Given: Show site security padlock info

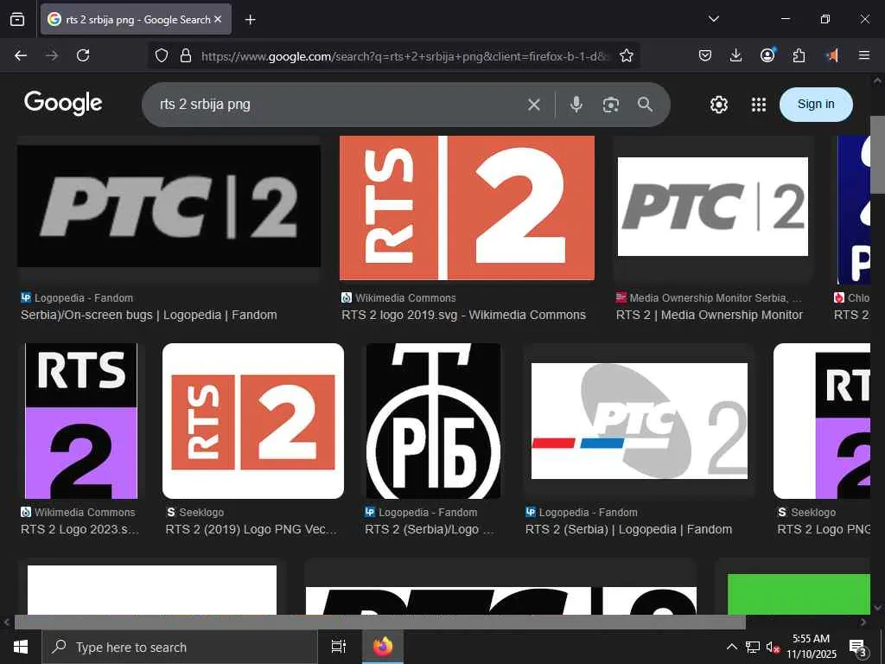Looking at the screenshot, I should 185,55.
